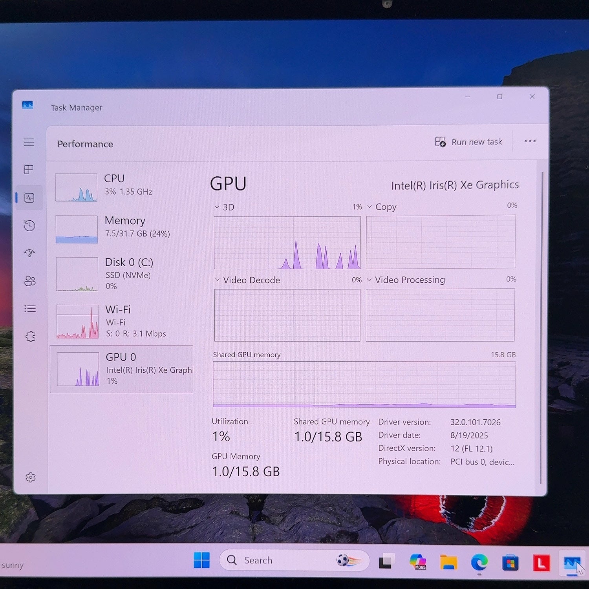589x589 pixels.
Task: Open the Details page icon
Action: point(30,309)
